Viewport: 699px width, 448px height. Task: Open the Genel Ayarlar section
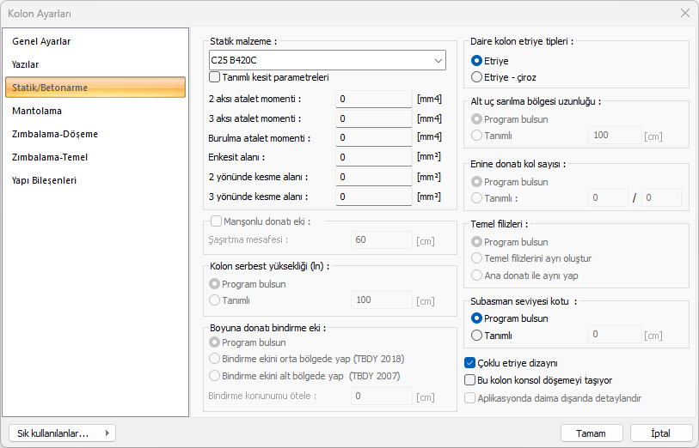tap(41, 41)
